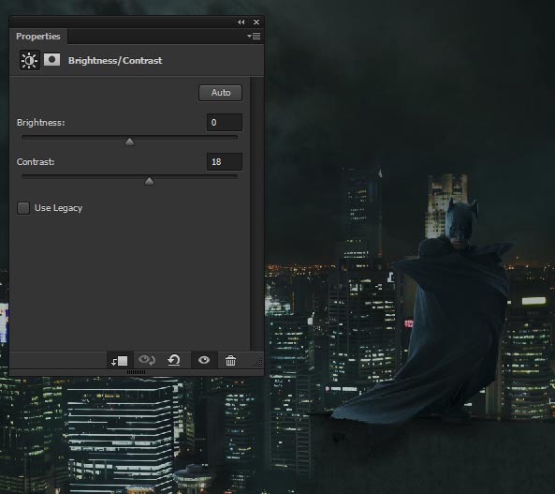
Task: Delete this adjustment layer trash icon
Action: coord(230,360)
